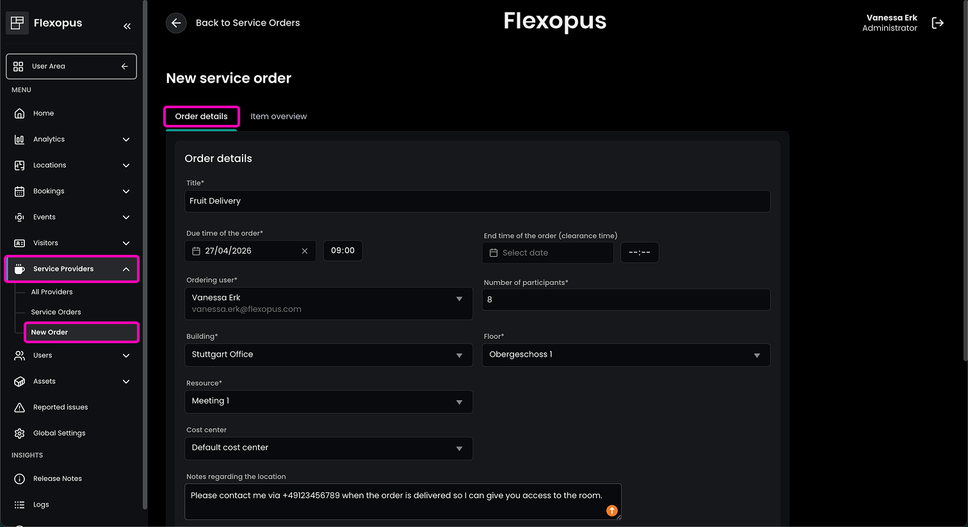Click the orange arrow icon in notes field
This screenshot has height=527, width=968.
[612, 510]
